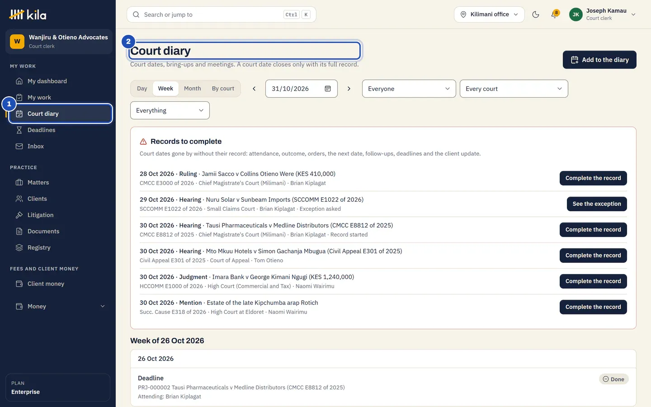Screen dimensions: 651x407
Task: Switch to the Day view tab
Action: [142, 89]
